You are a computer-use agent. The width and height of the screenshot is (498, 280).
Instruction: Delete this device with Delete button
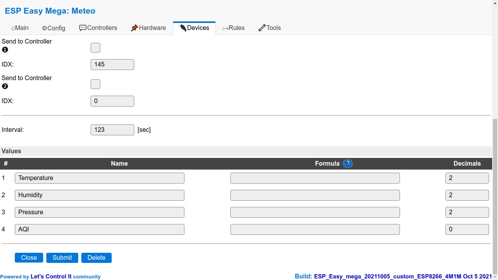tap(96, 258)
